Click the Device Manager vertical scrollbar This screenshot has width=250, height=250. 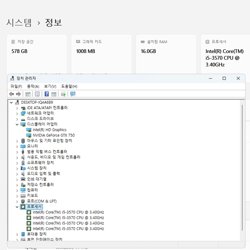tap(242, 168)
